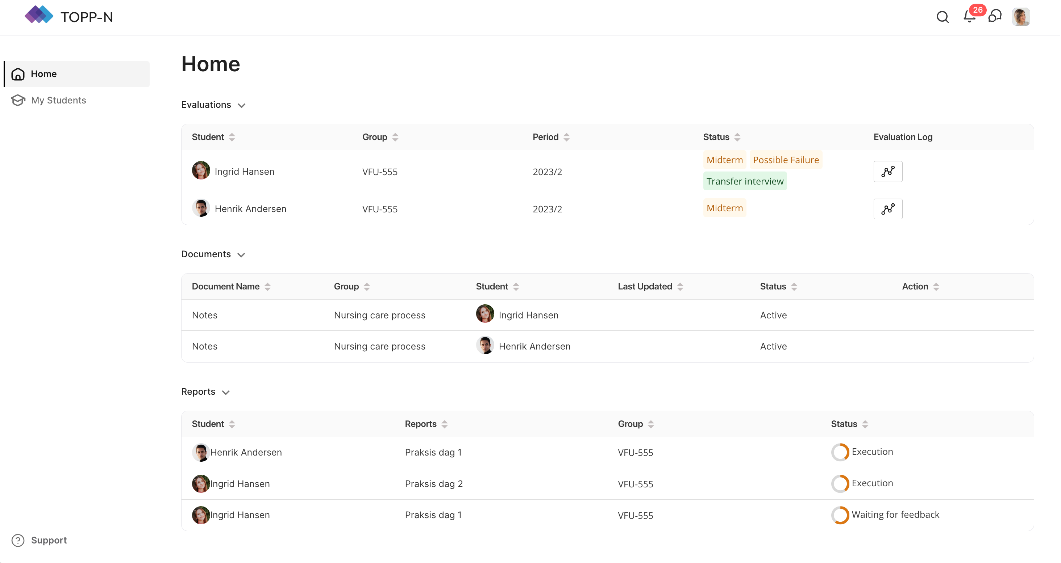Click the TOPP-N logo
The image size is (1061, 563).
pyautogui.click(x=39, y=15)
